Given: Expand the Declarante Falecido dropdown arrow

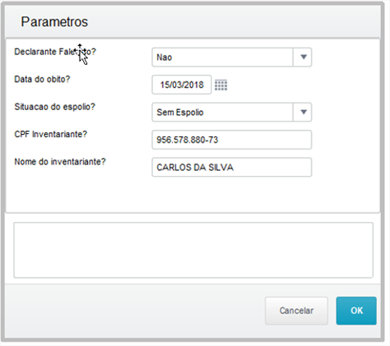Looking at the screenshot, I should [303, 58].
